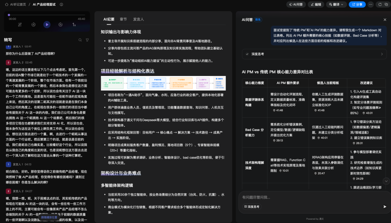
Task: Jump to 39:13 timestamp marker
Action: click(x=278, y=140)
